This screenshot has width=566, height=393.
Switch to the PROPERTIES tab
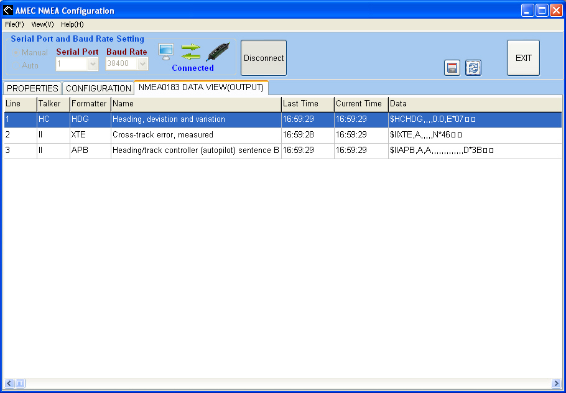tap(32, 88)
